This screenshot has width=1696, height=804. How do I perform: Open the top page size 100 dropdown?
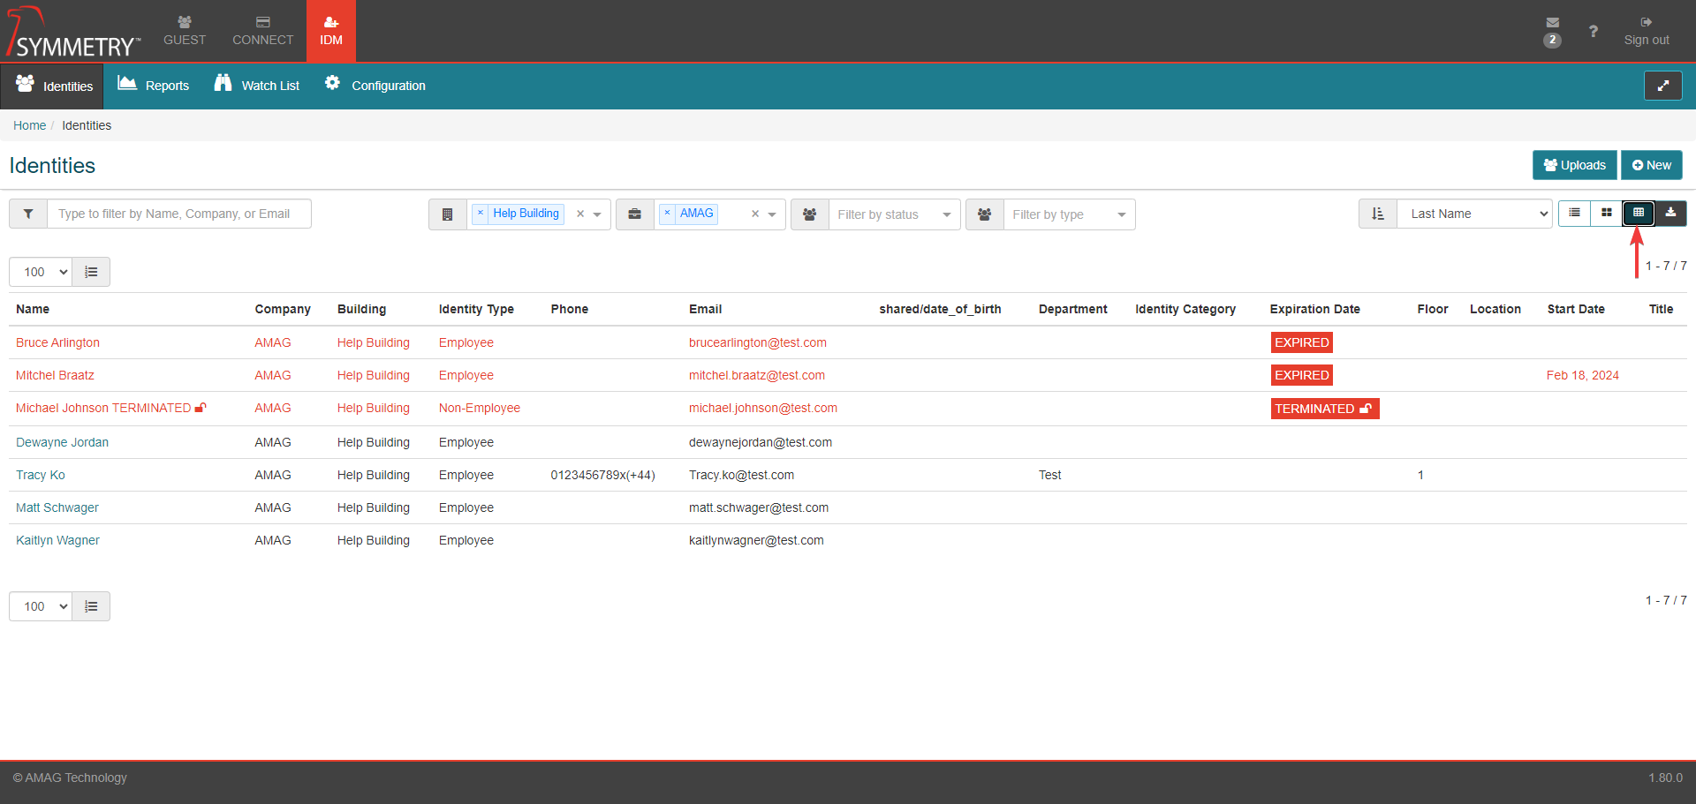(x=41, y=272)
